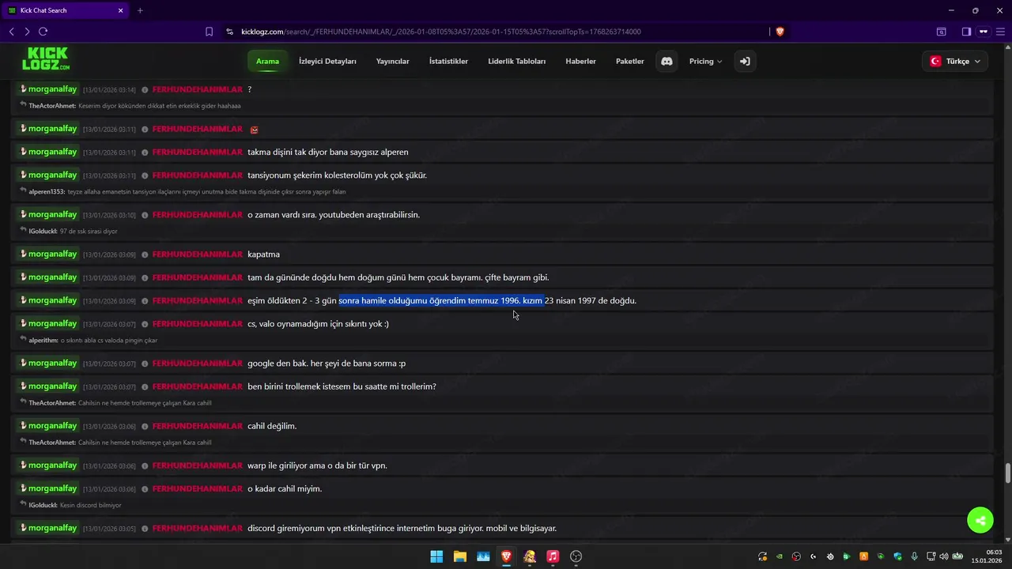Open the Windows Start menu
This screenshot has width=1012, height=569.
tap(436, 556)
